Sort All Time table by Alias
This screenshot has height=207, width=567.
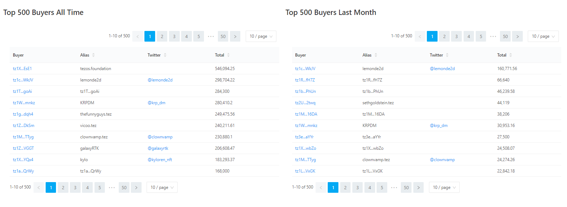point(93,55)
